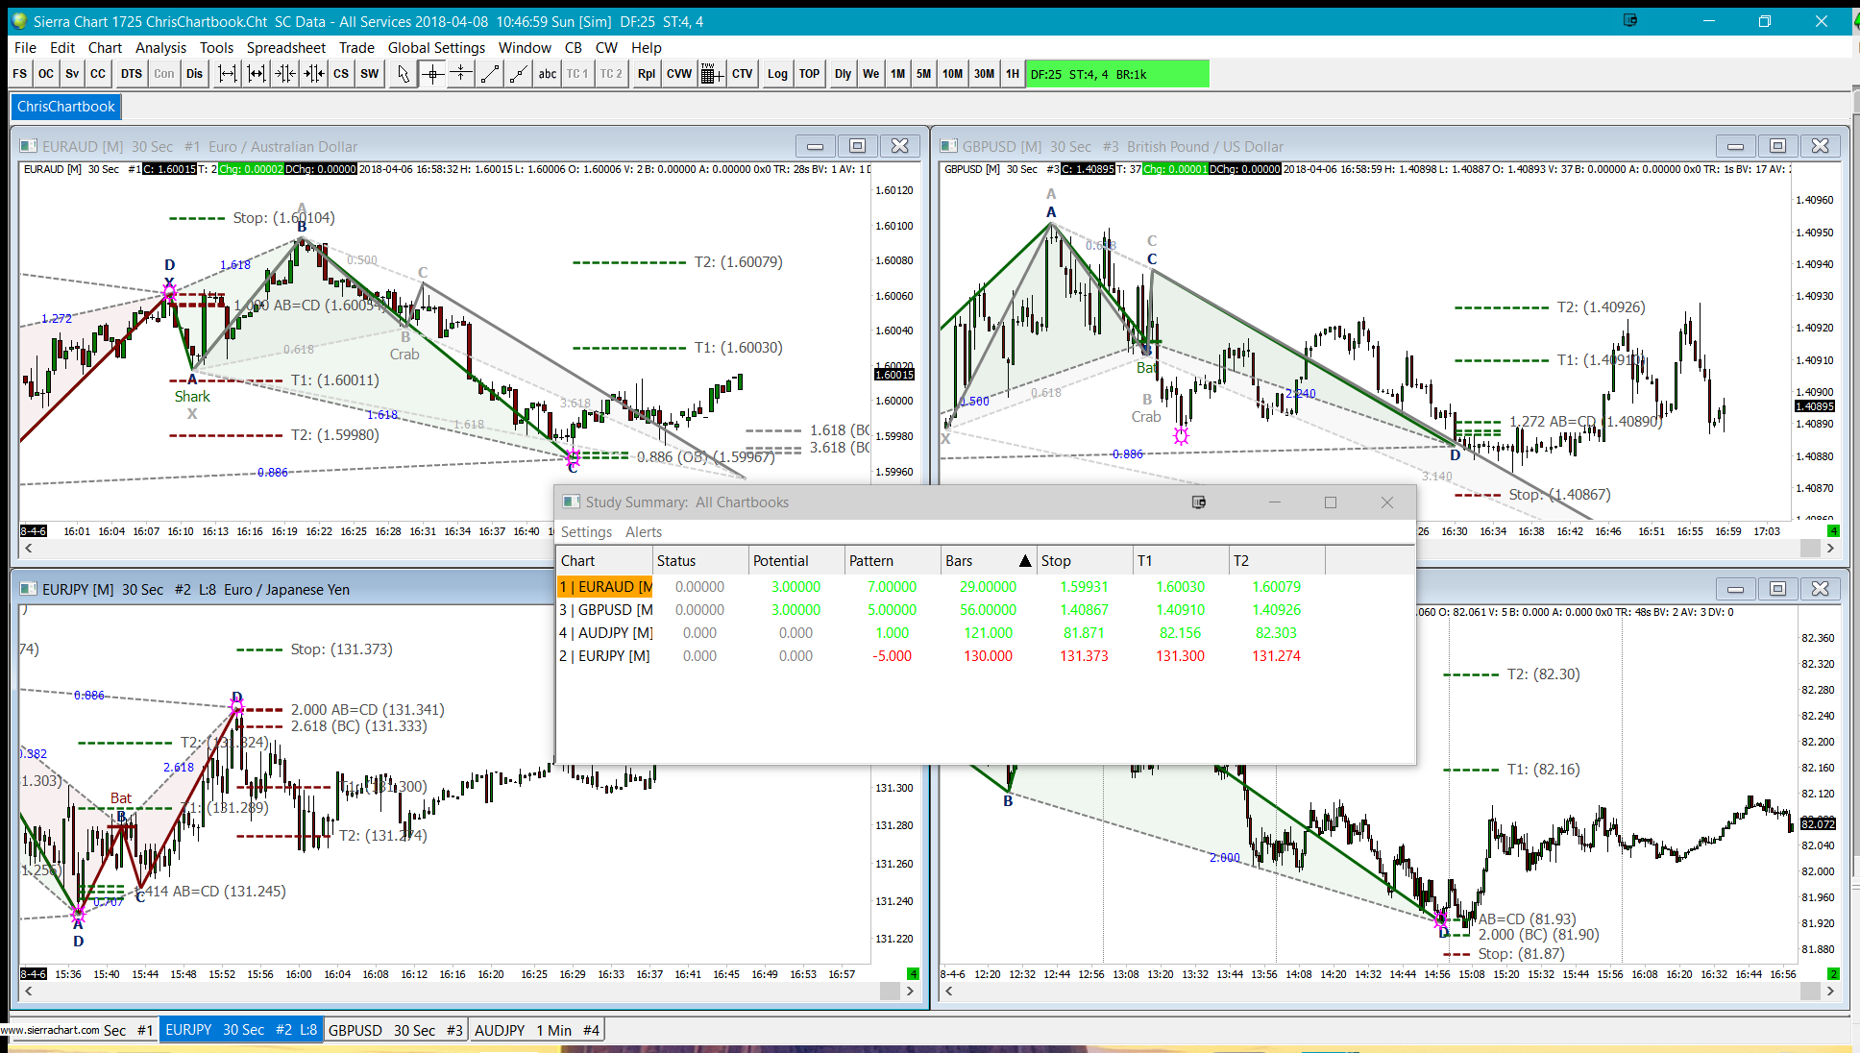Click the ray drawing tool
Viewport: 1860px width, 1053px height.
pyautogui.click(x=518, y=74)
